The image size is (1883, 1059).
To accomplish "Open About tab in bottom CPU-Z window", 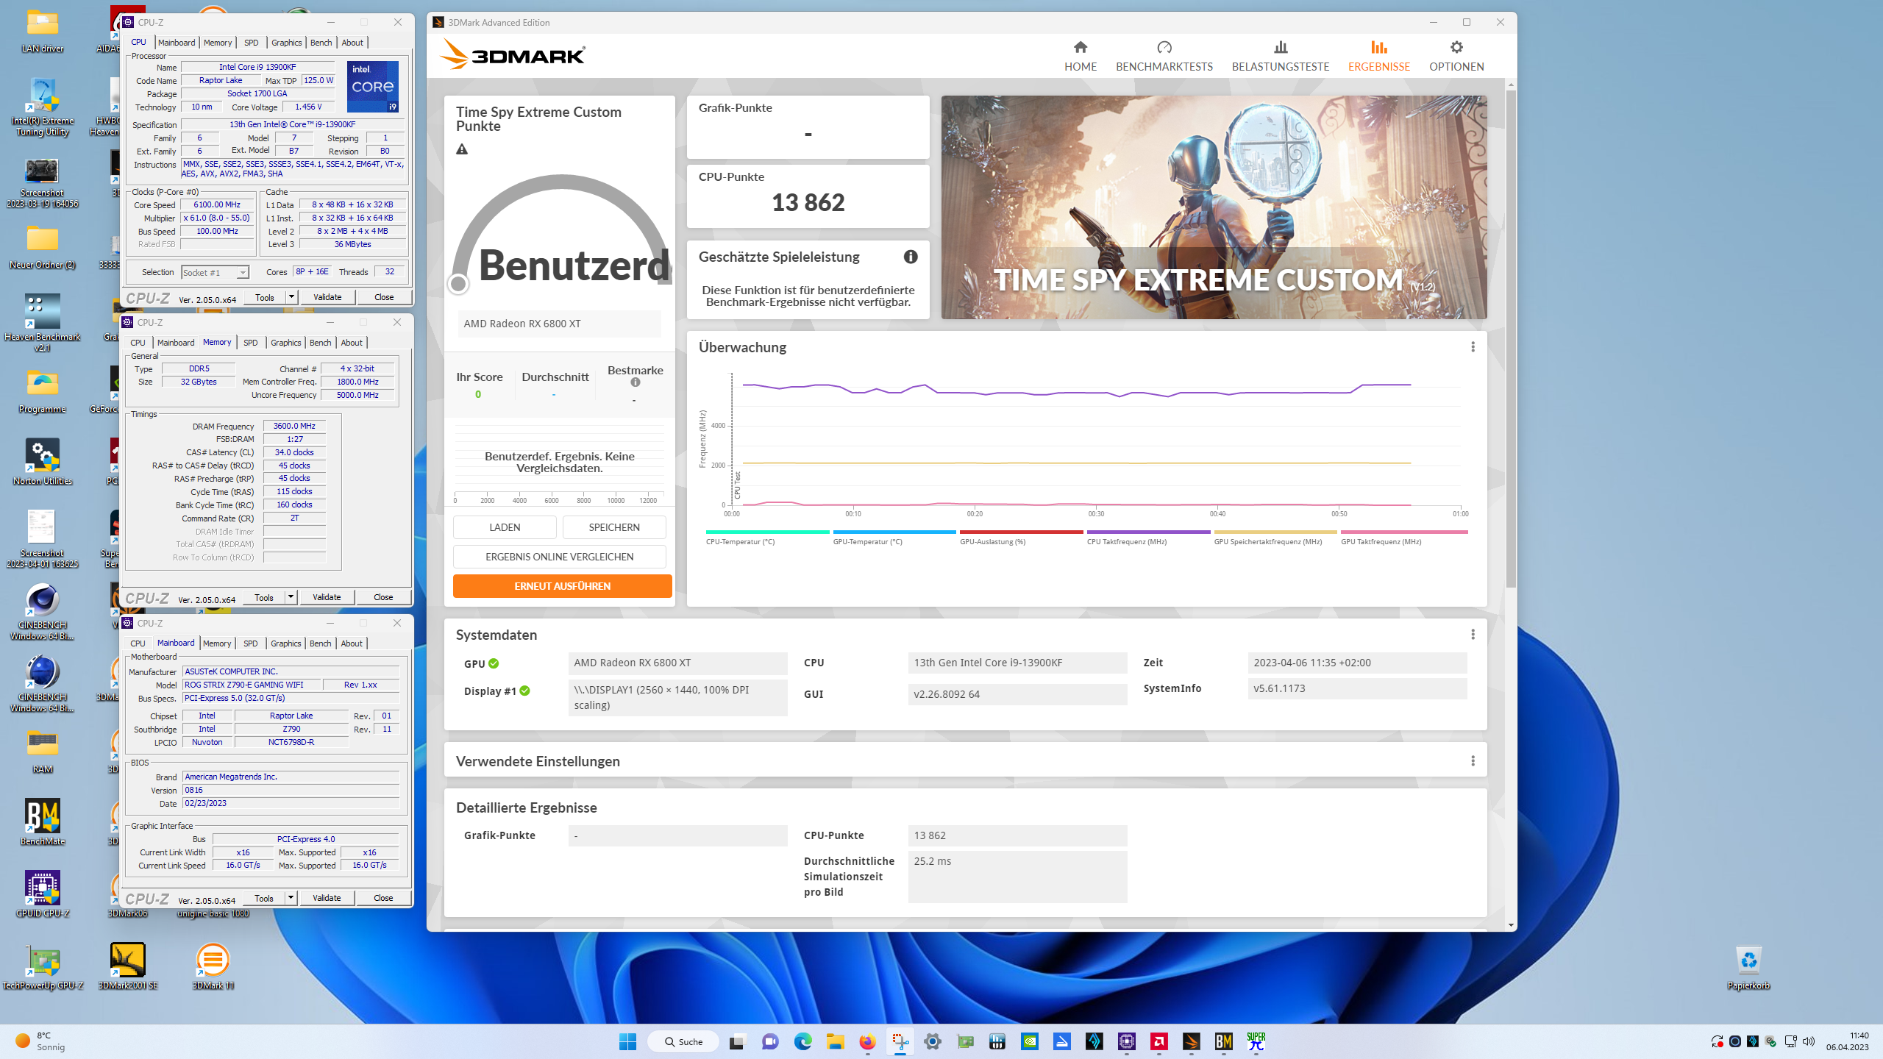I will pyautogui.click(x=352, y=643).
